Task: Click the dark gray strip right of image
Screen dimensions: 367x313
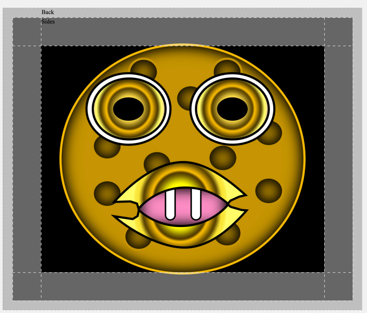Action: coord(339,159)
